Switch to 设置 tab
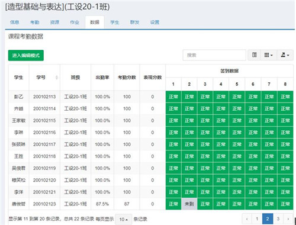The height and width of the screenshot is (225, 296). click(x=155, y=22)
